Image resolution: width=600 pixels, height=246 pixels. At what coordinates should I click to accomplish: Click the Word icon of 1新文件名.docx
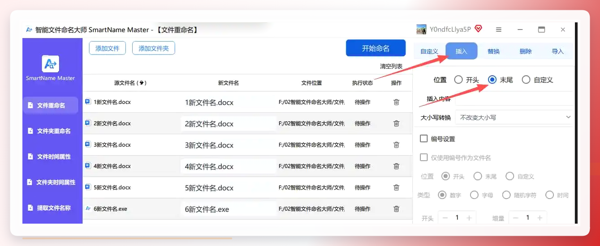[88, 102]
